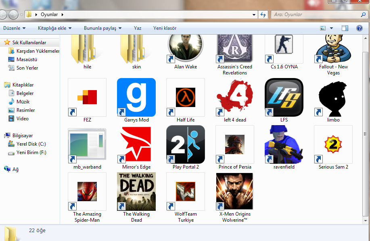The image size is (370, 241).
Task: Select the Prince of Persia shortcut
Action: click(x=235, y=147)
